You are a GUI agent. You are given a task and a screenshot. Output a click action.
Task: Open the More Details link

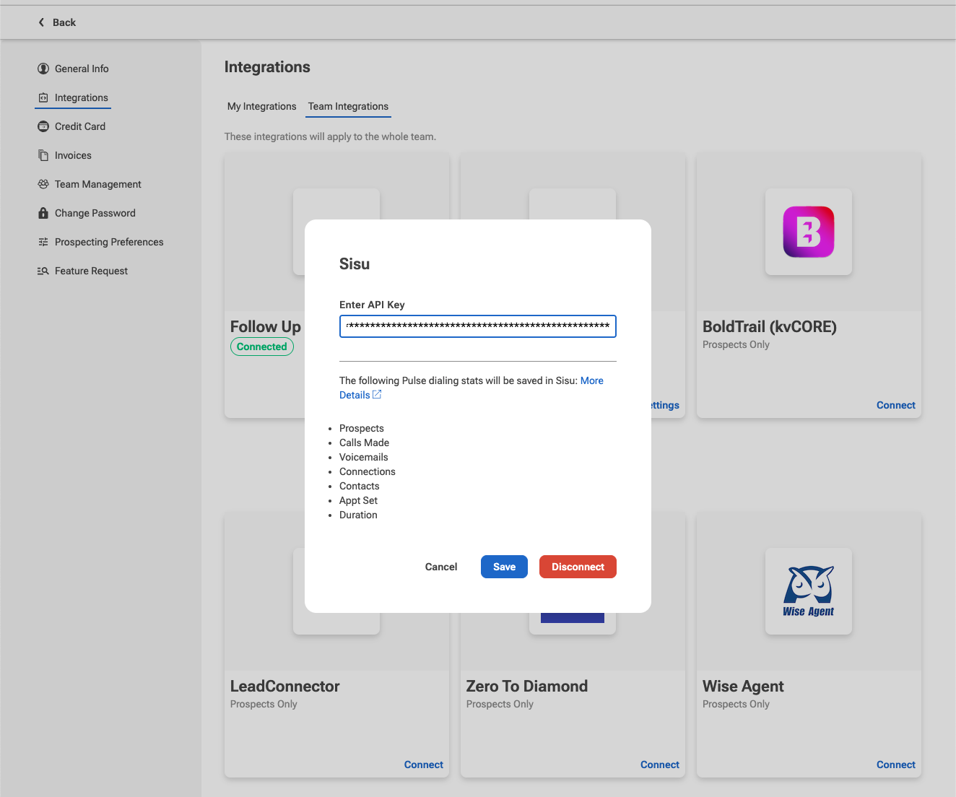[x=592, y=380]
